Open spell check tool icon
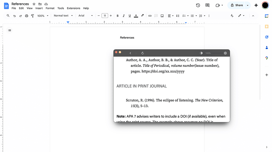This screenshot has width=272, height=152. pos(232,16)
